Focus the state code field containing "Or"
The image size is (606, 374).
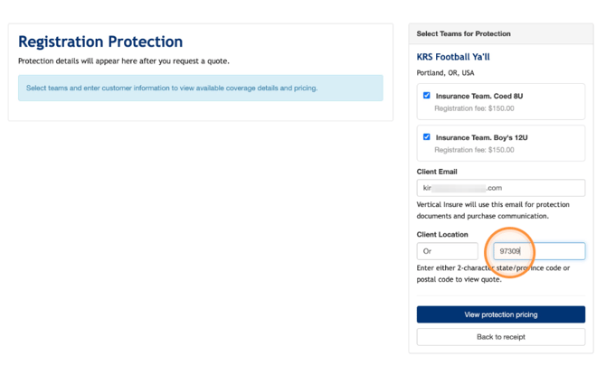tap(447, 251)
